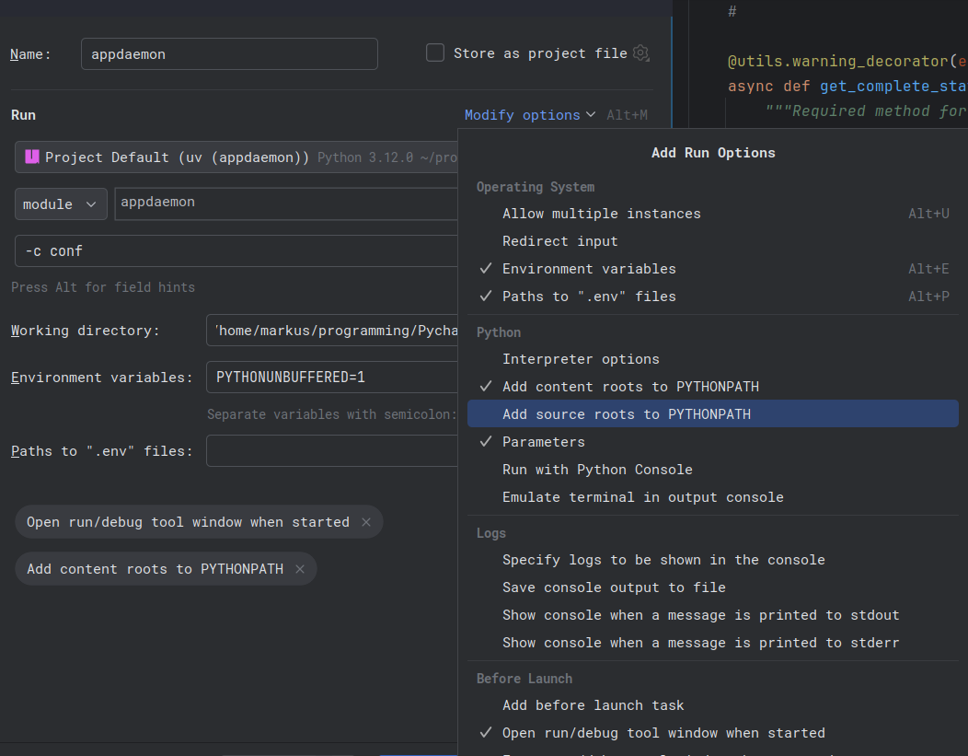968x756 pixels.
Task: Open the module type dropdown
Action: [61, 204]
